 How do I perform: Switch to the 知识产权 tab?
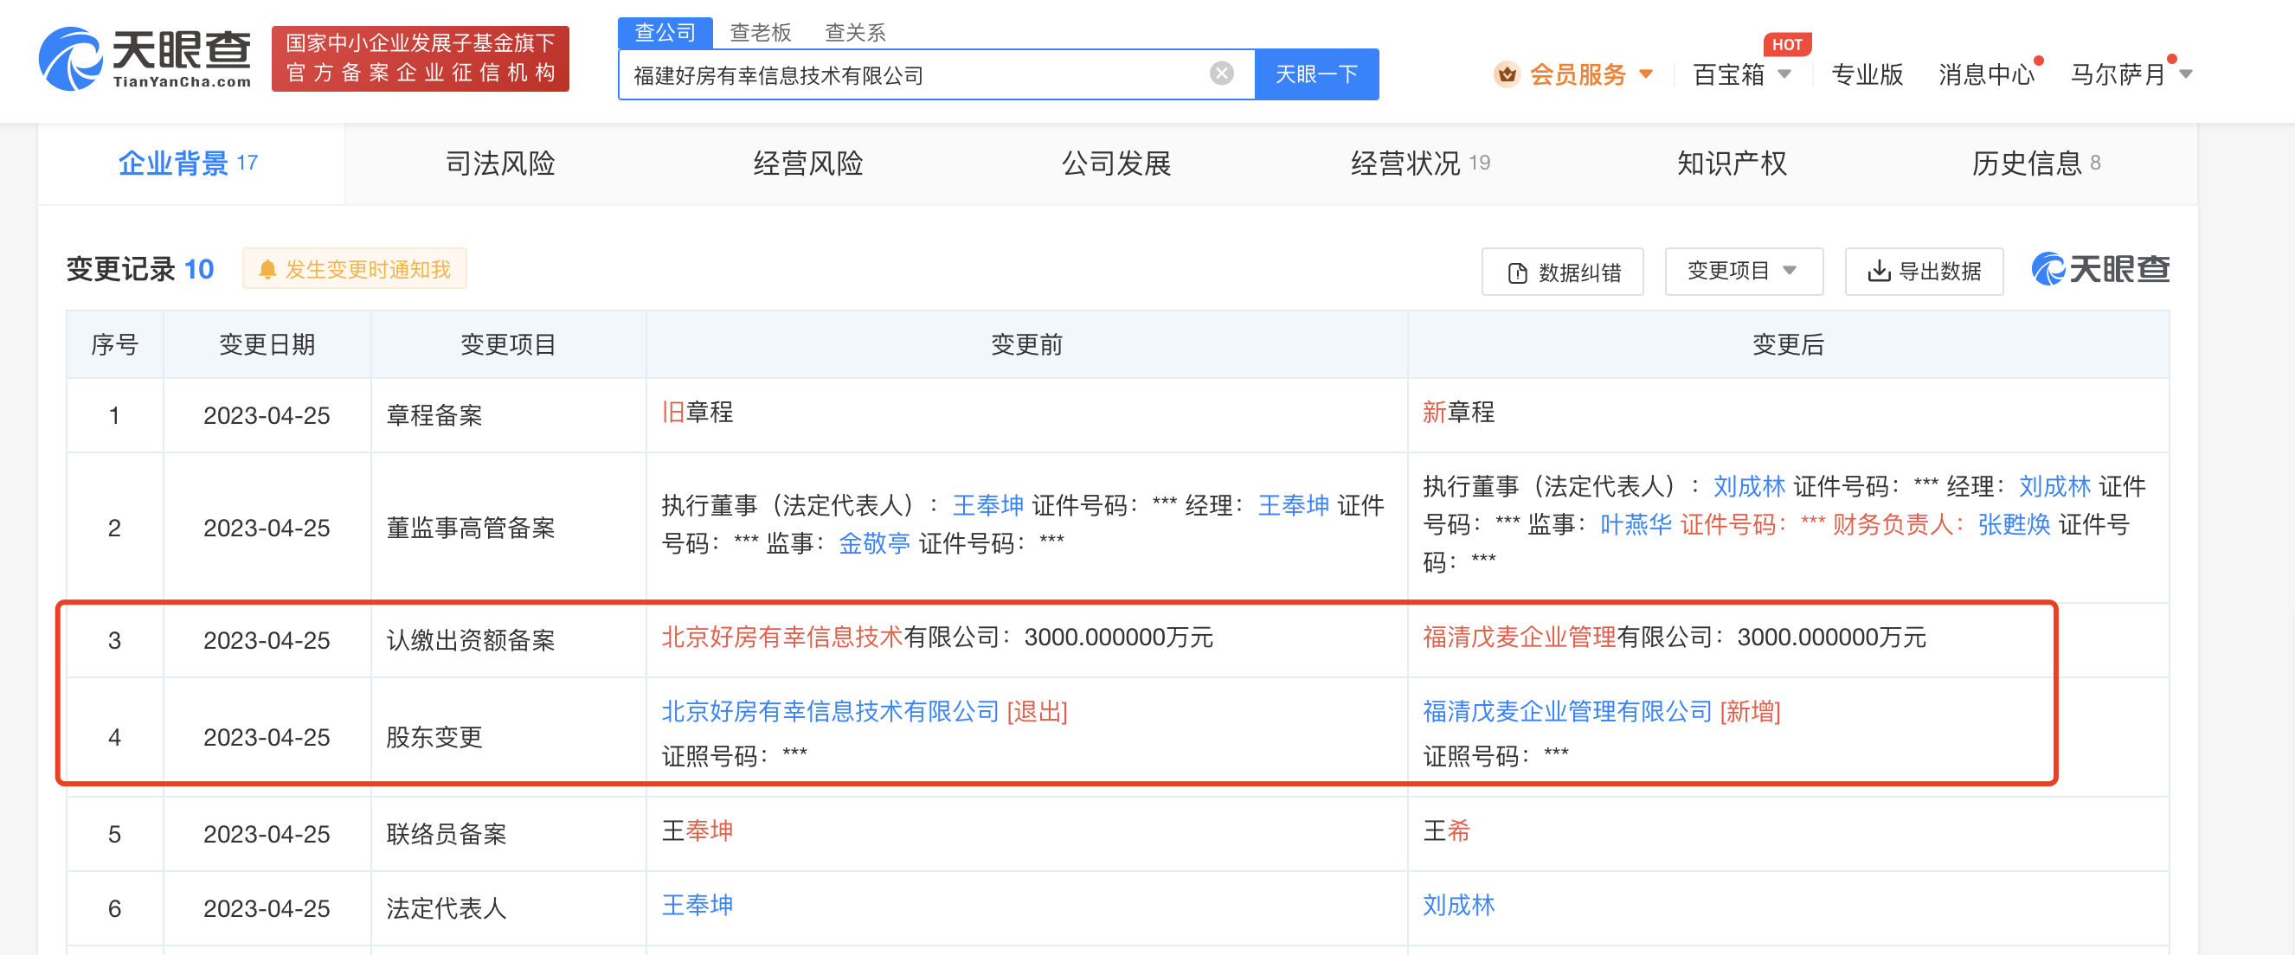pos(1731,163)
